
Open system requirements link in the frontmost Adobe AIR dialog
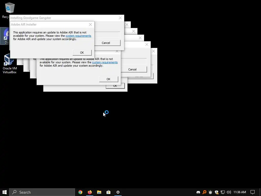click(x=79, y=36)
